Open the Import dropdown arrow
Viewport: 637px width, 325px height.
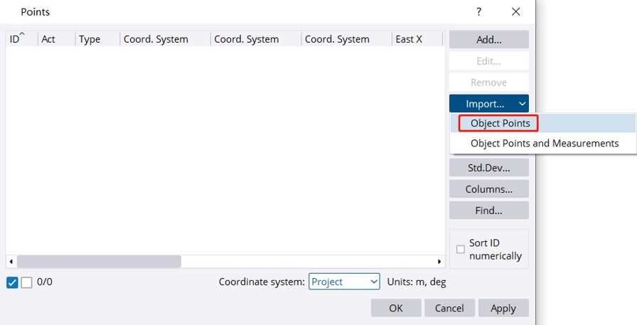tap(522, 104)
